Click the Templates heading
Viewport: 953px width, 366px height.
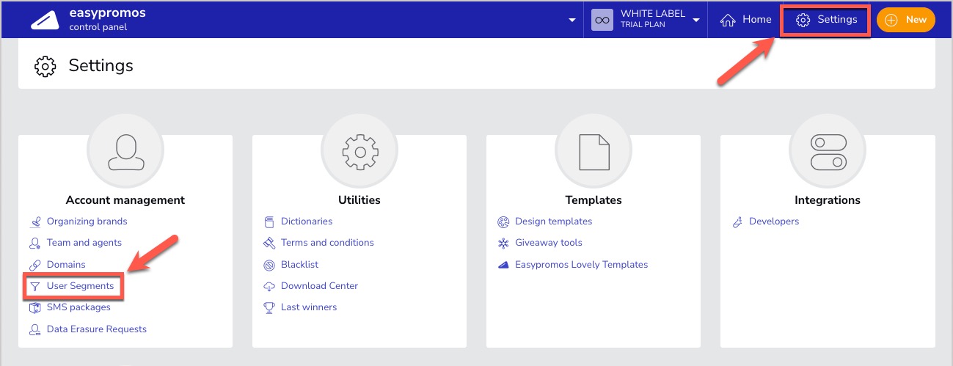594,200
